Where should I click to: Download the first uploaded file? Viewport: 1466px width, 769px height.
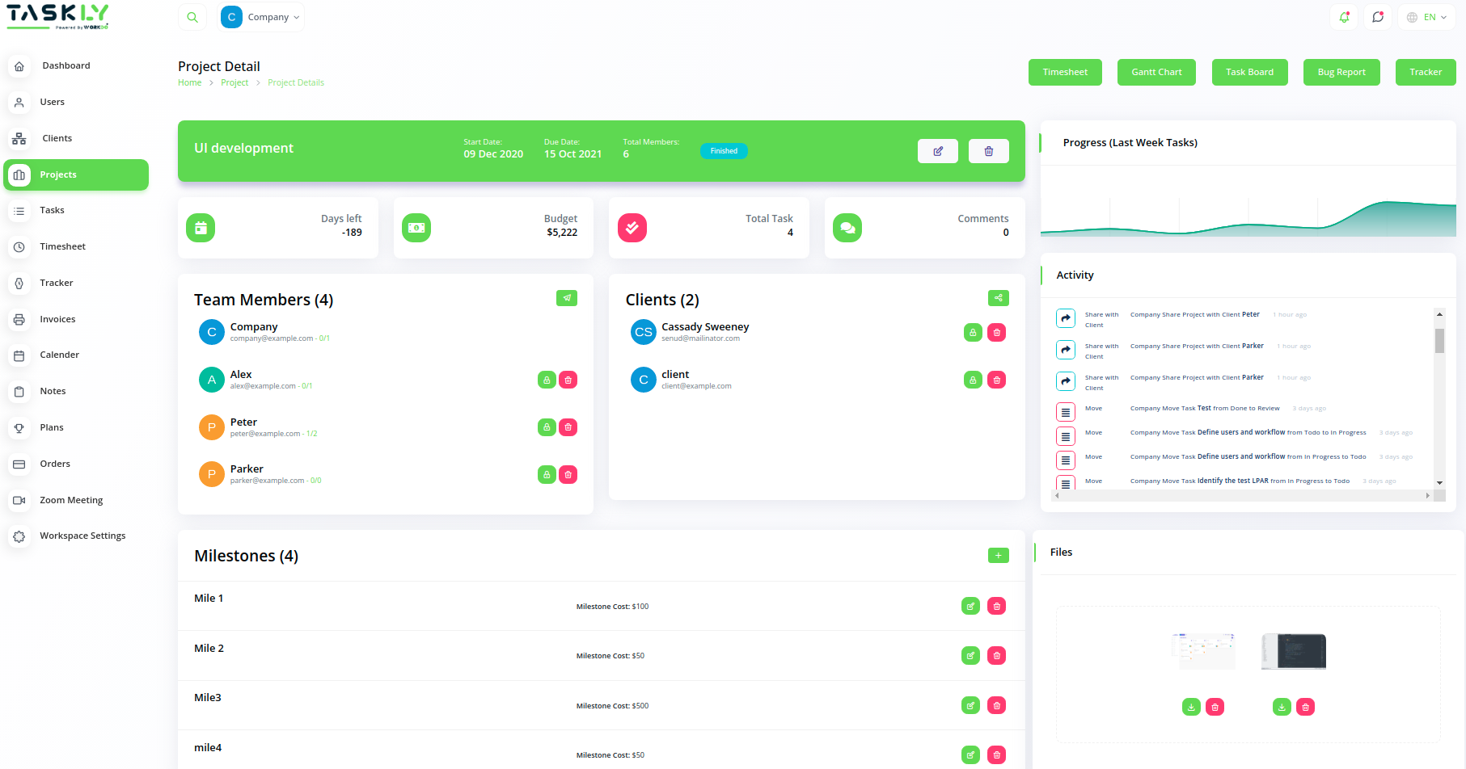[1191, 708]
